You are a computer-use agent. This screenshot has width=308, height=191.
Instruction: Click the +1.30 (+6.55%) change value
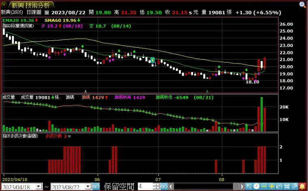(x=258, y=13)
